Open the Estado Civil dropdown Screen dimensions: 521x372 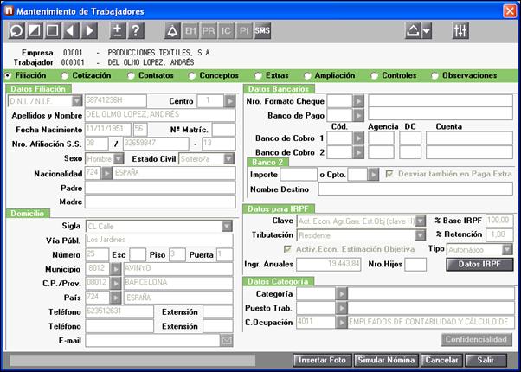[228, 159]
